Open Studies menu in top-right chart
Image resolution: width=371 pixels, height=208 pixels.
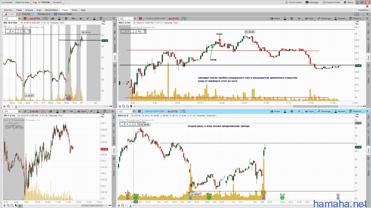[x=340, y=18]
